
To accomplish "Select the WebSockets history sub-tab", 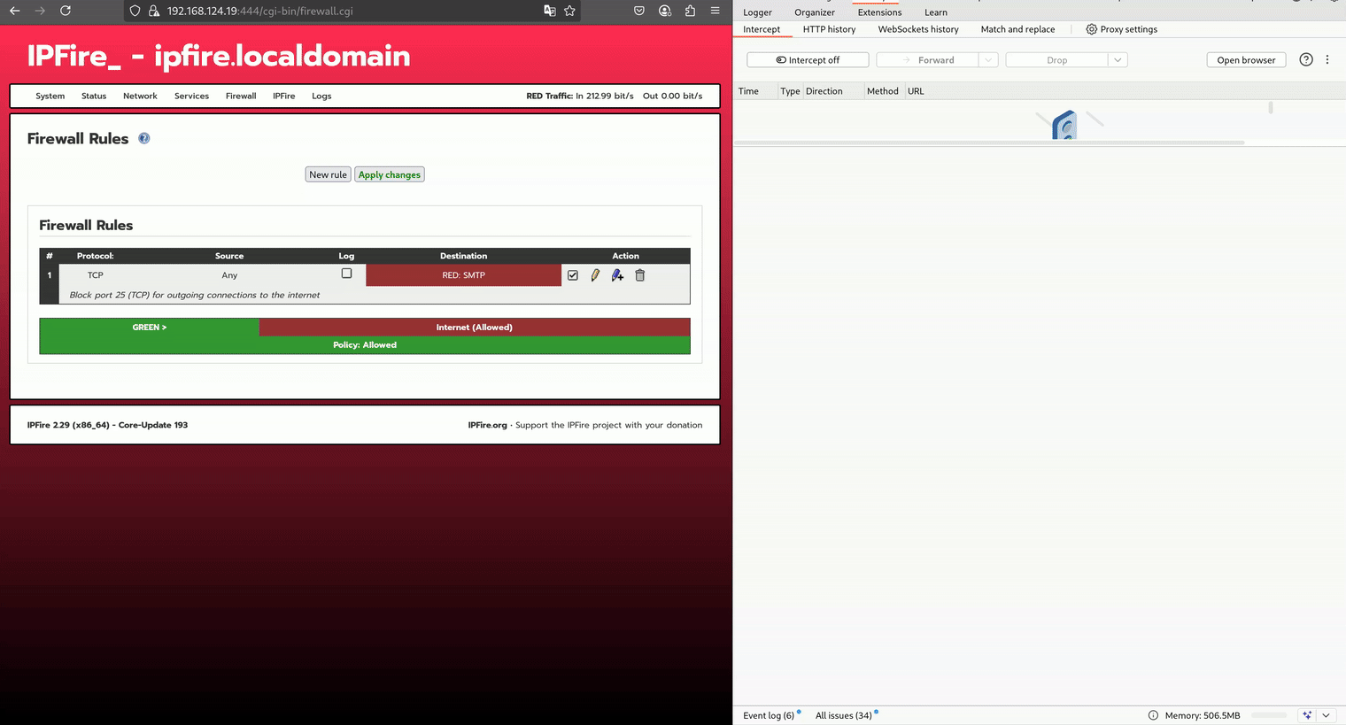I will click(918, 29).
